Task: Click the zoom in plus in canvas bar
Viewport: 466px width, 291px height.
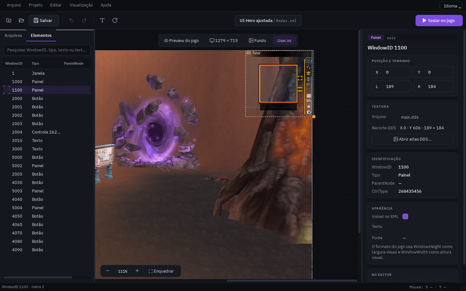Action: coord(137,271)
